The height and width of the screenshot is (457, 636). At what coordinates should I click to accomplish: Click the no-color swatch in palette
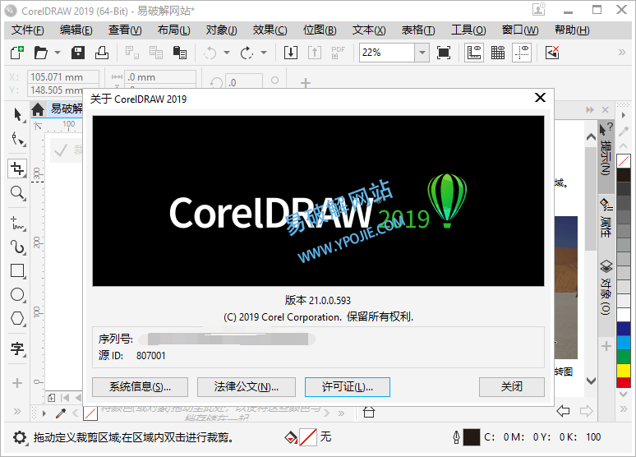tap(623, 161)
